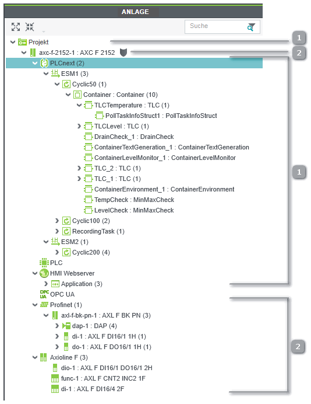
Task: Expand the Application node under HMI Webserver
Action: [x=46, y=284]
